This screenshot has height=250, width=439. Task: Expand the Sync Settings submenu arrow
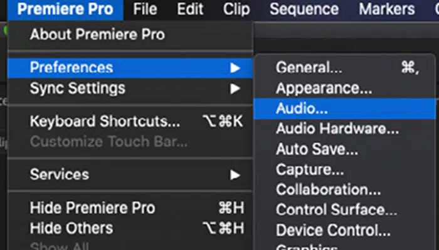(x=235, y=89)
